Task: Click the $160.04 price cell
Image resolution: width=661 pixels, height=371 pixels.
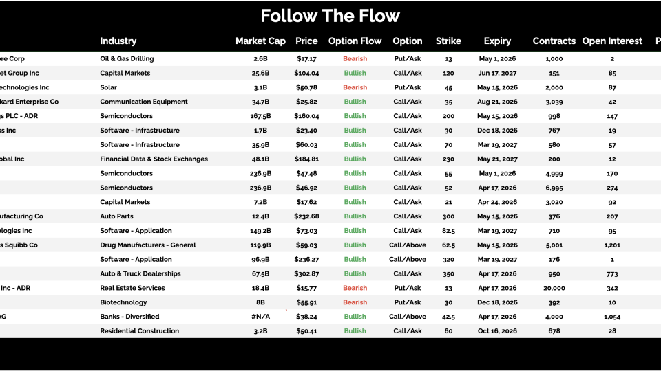Action: click(306, 116)
